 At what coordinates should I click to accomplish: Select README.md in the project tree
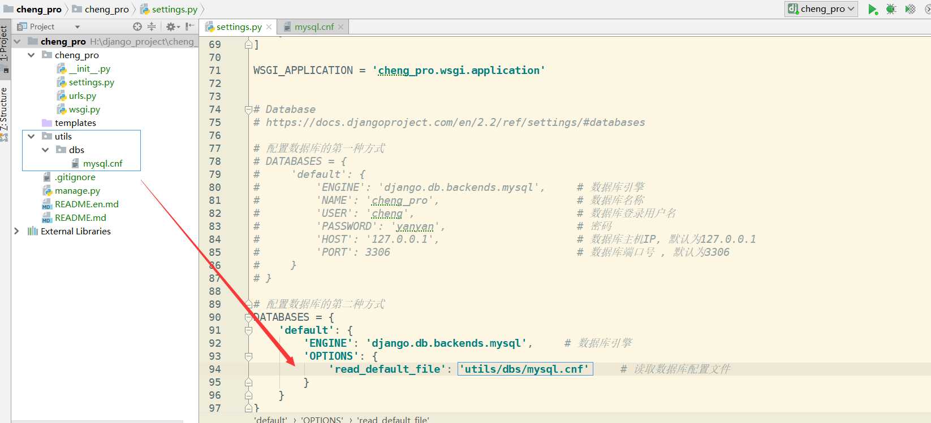[x=74, y=217]
